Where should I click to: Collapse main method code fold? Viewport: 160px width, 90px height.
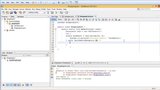(56, 29)
